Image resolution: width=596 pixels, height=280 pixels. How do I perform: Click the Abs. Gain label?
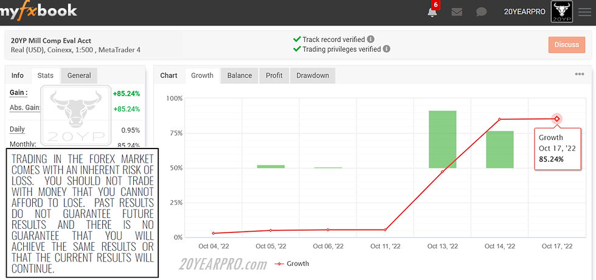click(x=24, y=108)
